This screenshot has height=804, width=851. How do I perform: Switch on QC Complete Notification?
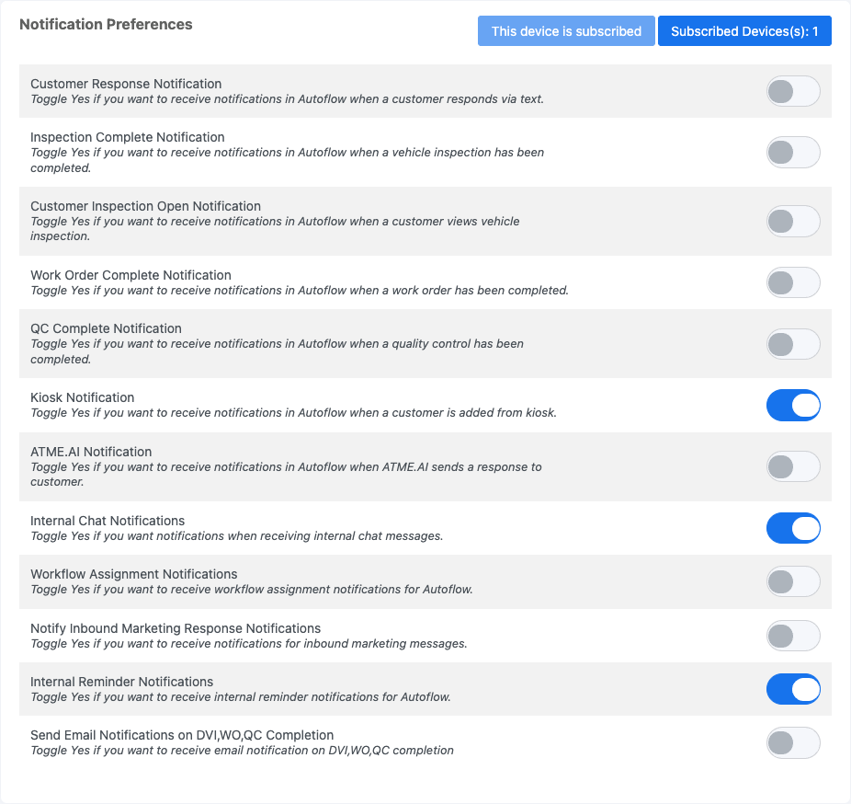coord(792,344)
